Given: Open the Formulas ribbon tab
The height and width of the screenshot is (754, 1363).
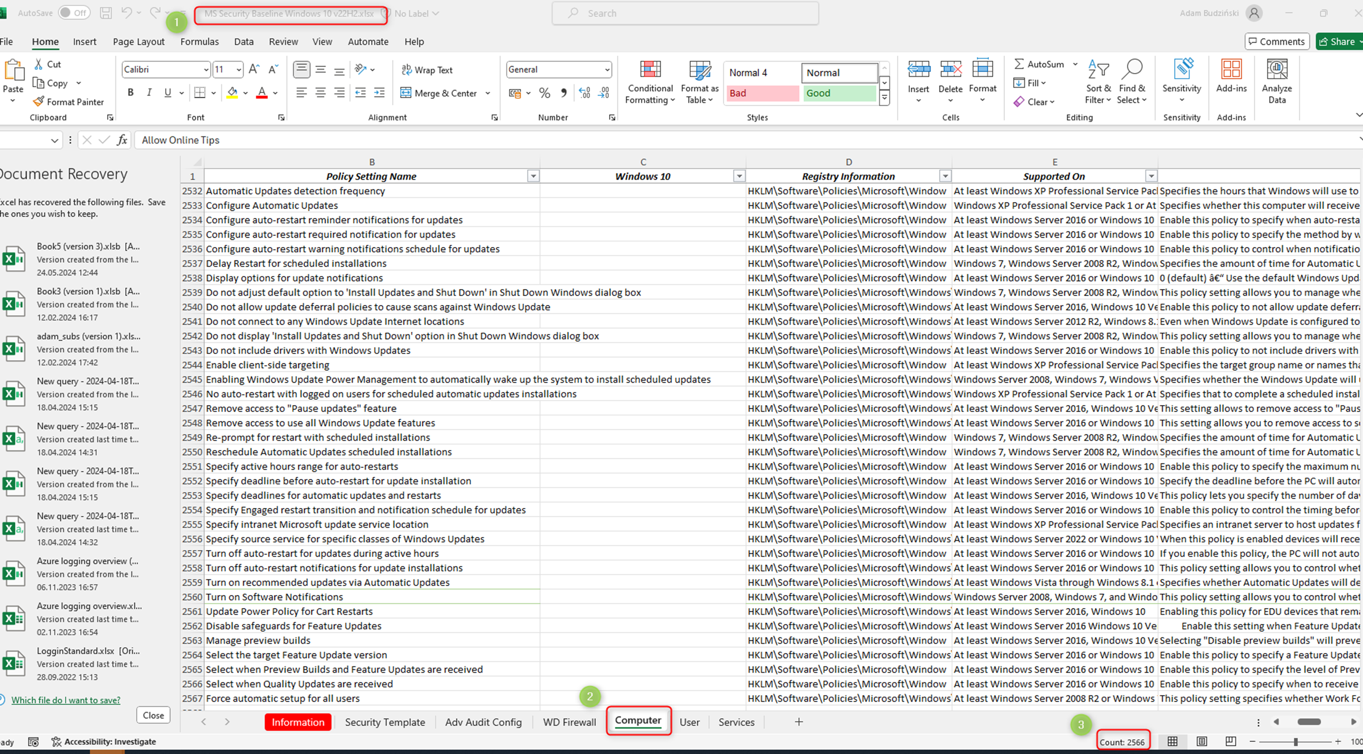Looking at the screenshot, I should click(199, 42).
